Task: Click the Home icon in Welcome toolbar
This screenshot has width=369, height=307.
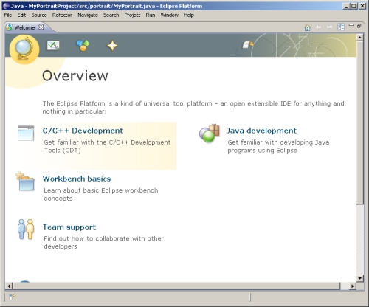Action: coord(307,27)
